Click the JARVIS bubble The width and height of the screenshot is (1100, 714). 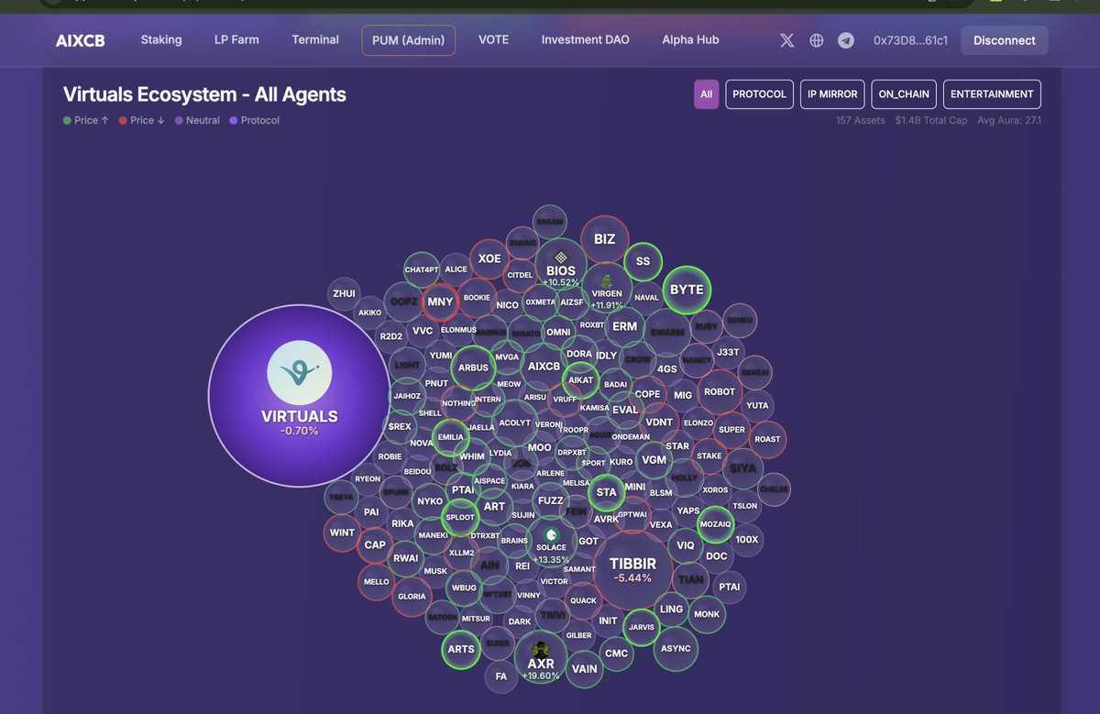click(x=642, y=628)
